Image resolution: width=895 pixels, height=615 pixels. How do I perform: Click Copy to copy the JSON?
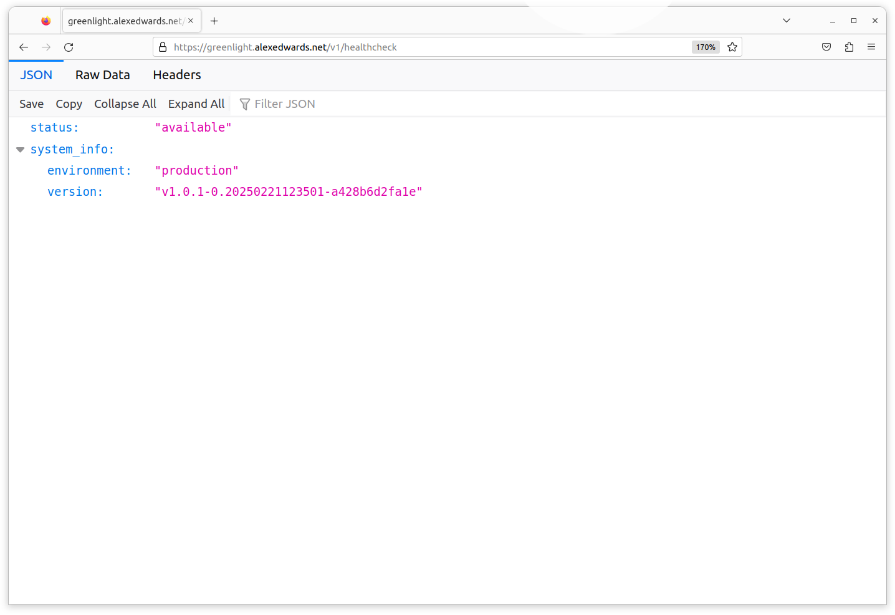tap(69, 104)
